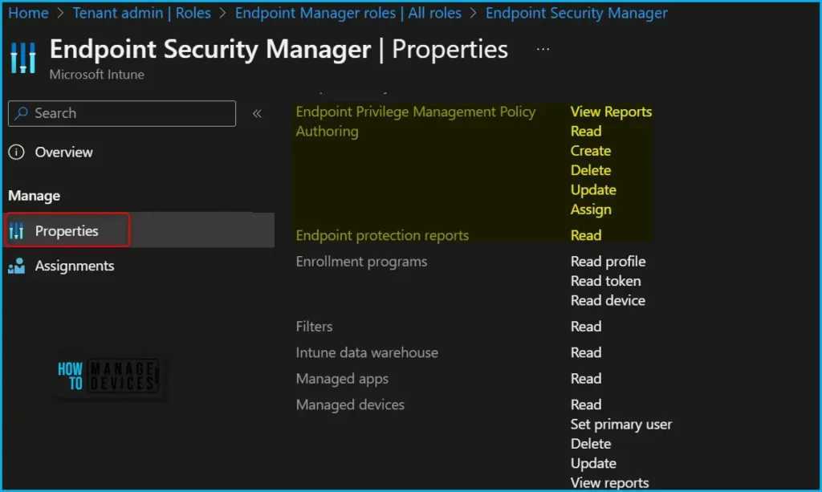
Task: Focus the Search input field
Action: pyautogui.click(x=122, y=113)
